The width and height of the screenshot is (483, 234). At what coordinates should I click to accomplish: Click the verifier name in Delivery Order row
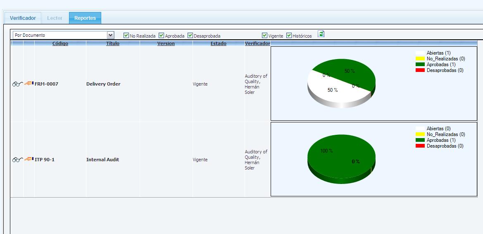click(256, 84)
